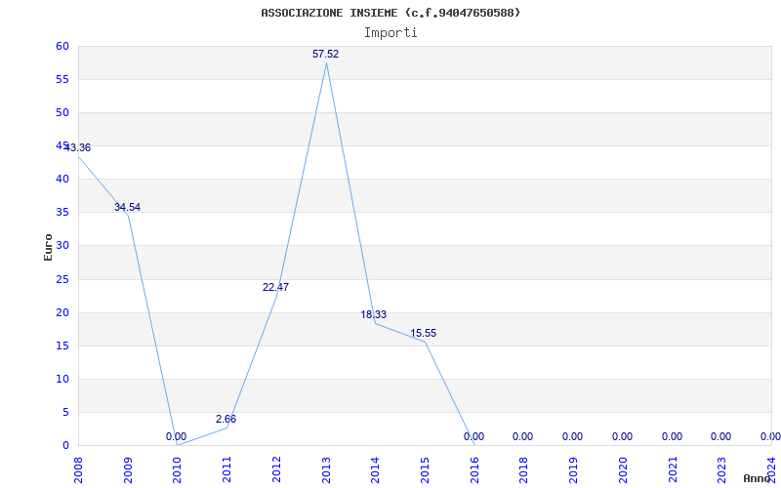Click year 2023 on the axis

[721, 469]
